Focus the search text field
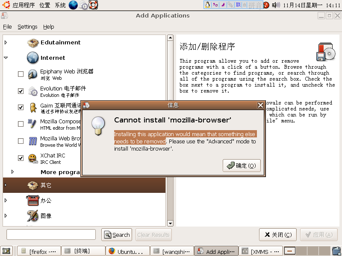 click(51, 234)
